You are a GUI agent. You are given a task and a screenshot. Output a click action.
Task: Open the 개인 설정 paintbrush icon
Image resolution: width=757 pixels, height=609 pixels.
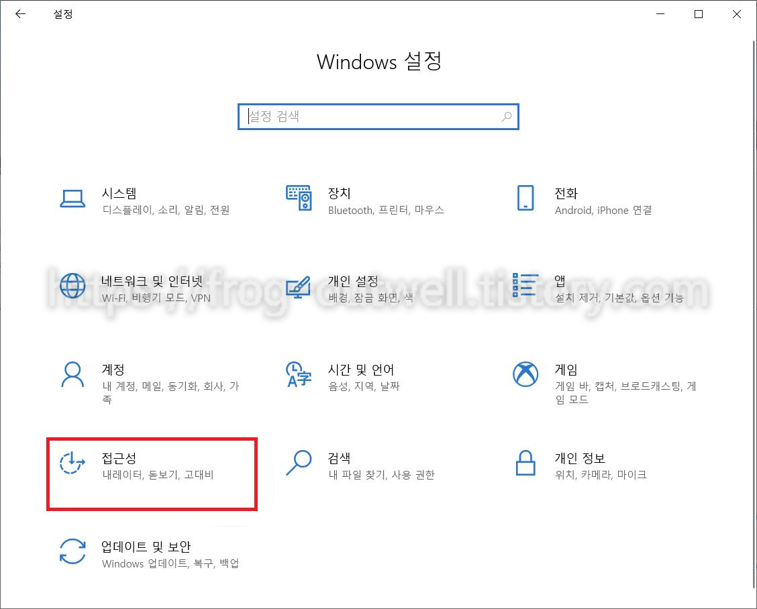(x=299, y=286)
